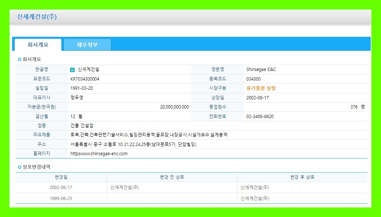Click the 표준코드 row label
This screenshot has height=217, width=381.
click(x=42, y=79)
